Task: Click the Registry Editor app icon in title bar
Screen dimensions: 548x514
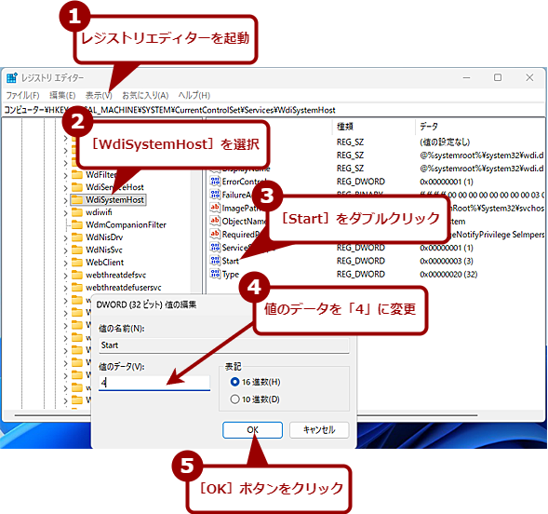Action: tap(11, 77)
